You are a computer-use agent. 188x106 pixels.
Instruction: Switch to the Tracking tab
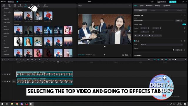tap(157, 6)
